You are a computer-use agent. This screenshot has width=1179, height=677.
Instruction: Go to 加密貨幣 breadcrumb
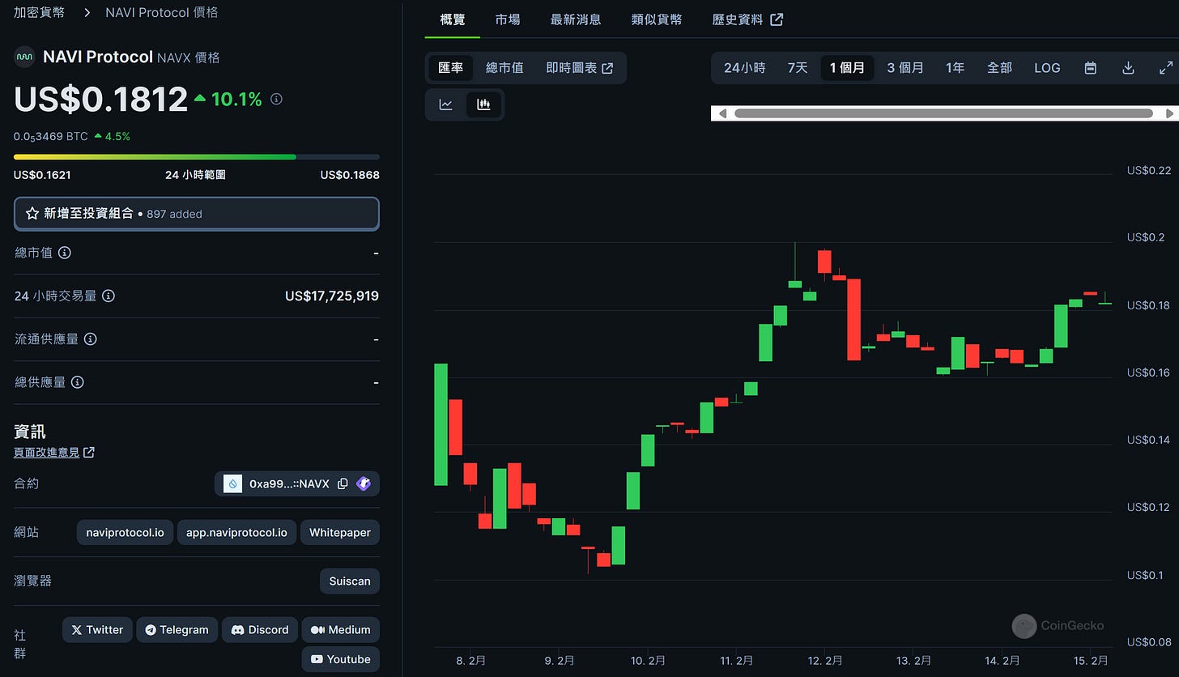click(40, 13)
